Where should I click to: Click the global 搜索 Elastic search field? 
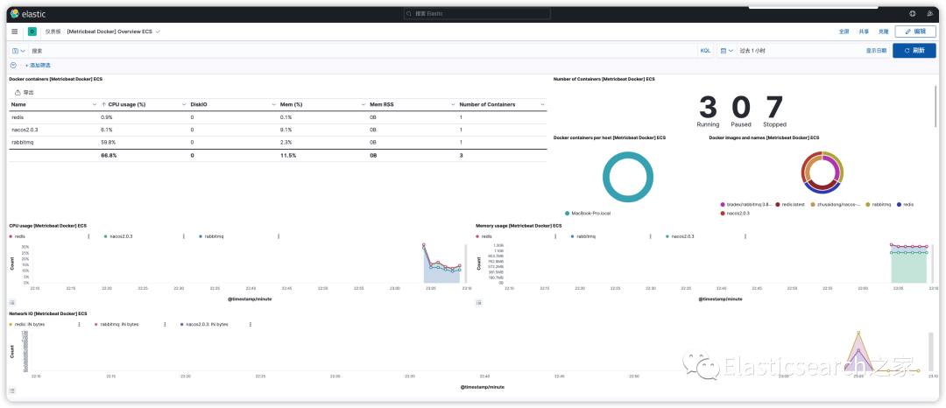pyautogui.click(x=477, y=13)
